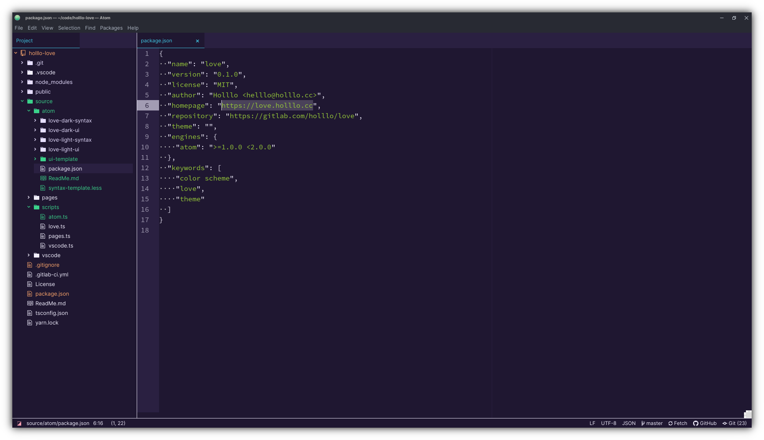Open pages.ts from scripts folder

coord(59,236)
